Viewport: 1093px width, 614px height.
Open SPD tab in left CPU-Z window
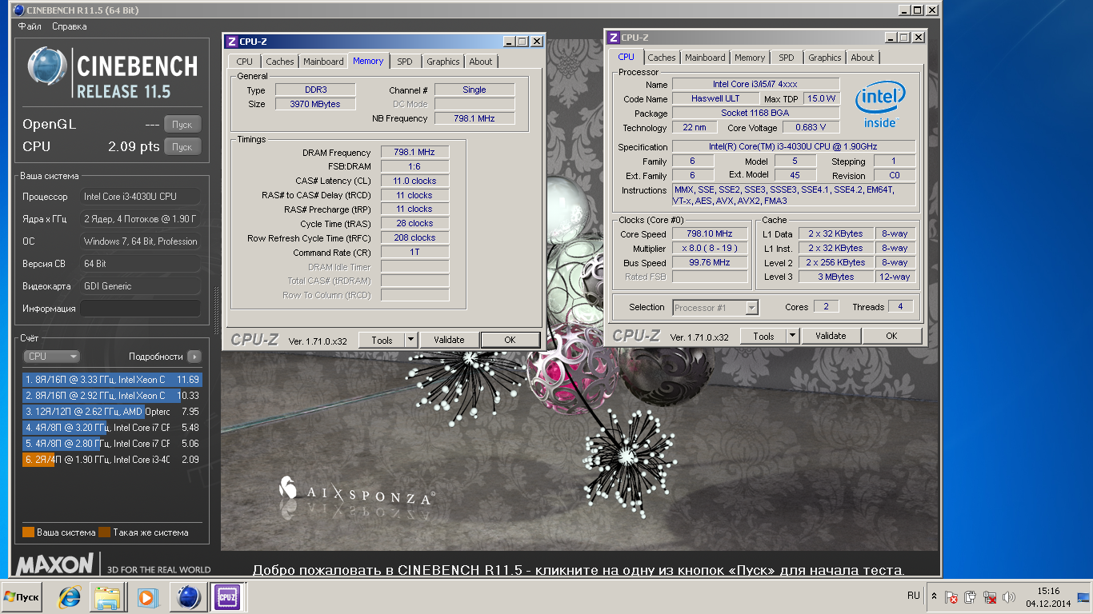tap(405, 62)
